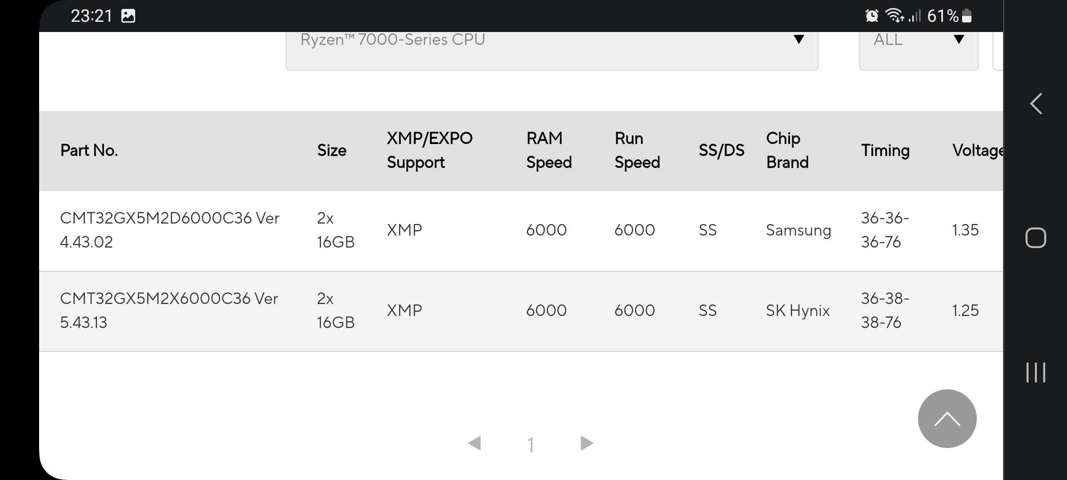Expand the ALL filter dropdown
This screenshot has height=480, width=1067.
click(x=919, y=49)
